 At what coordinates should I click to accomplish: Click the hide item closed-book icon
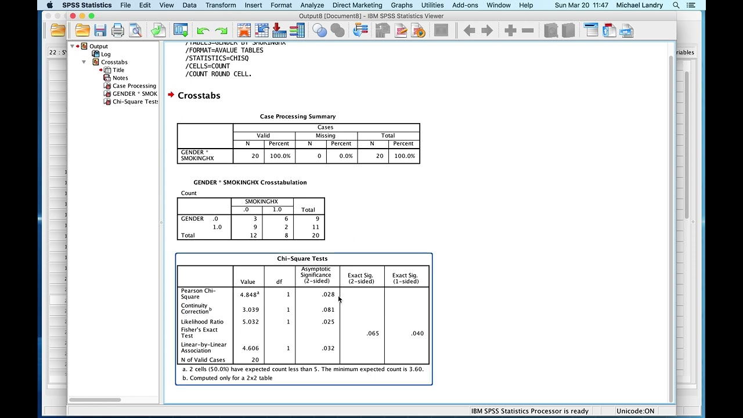(x=568, y=30)
